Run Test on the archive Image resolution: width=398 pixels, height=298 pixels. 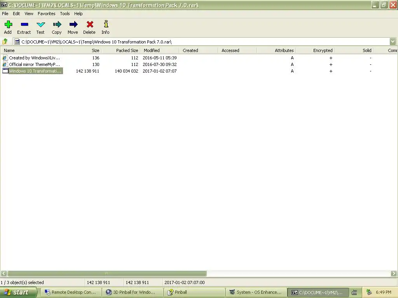40,24
